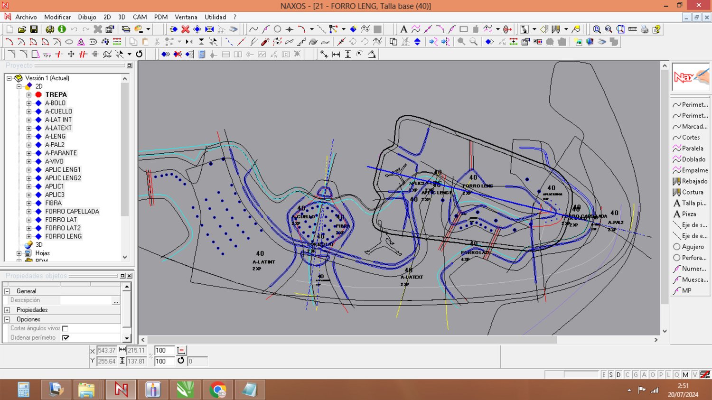
Task: Click the printer icon in the toolbar
Action: click(644, 29)
